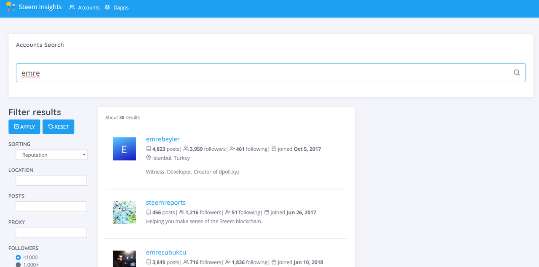Click the posts icon next to 4,823 posts
539x267 pixels.
pos(148,149)
